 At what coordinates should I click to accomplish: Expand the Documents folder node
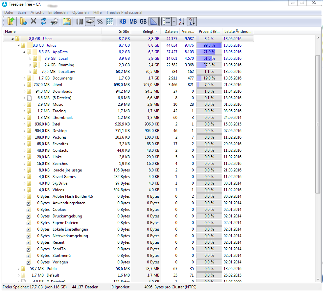pyautogui.click(x=24, y=78)
